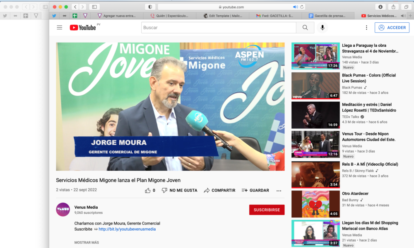Like the video with thumbs up
The width and height of the screenshot is (414, 248).
[x=148, y=191]
